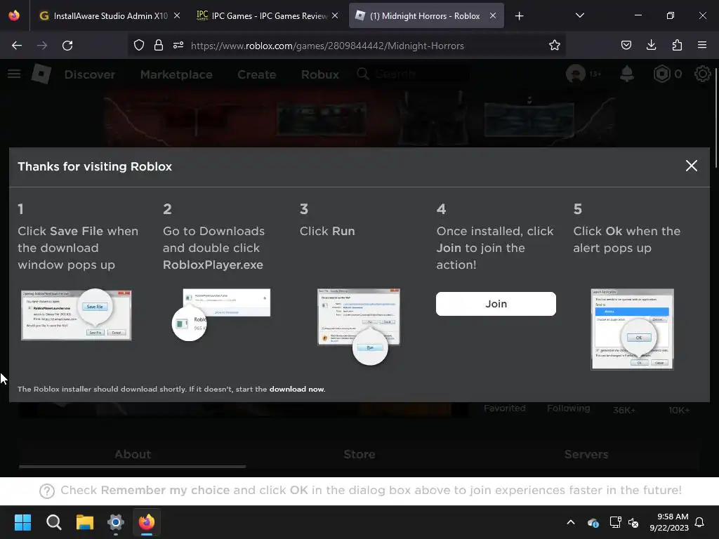Open the Firefox application menu

(x=702, y=46)
